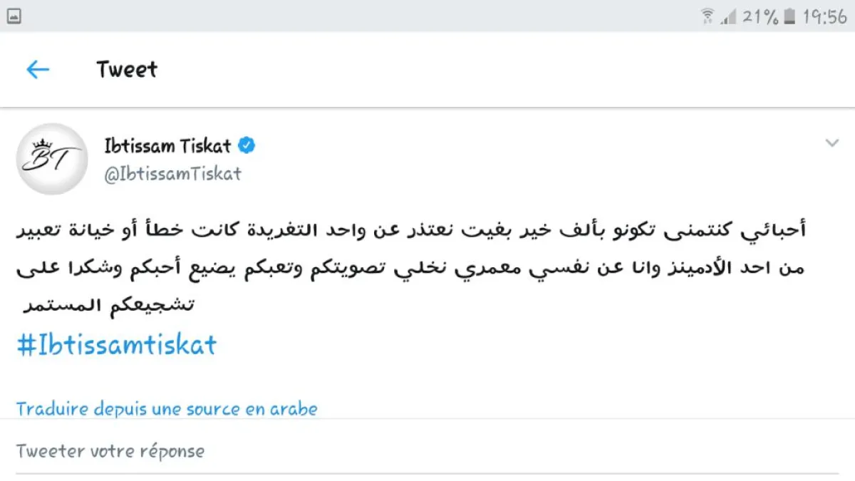Screen dimensions: 855x481
Task: Tap the cellular signal bars icon
Action: [x=727, y=16]
